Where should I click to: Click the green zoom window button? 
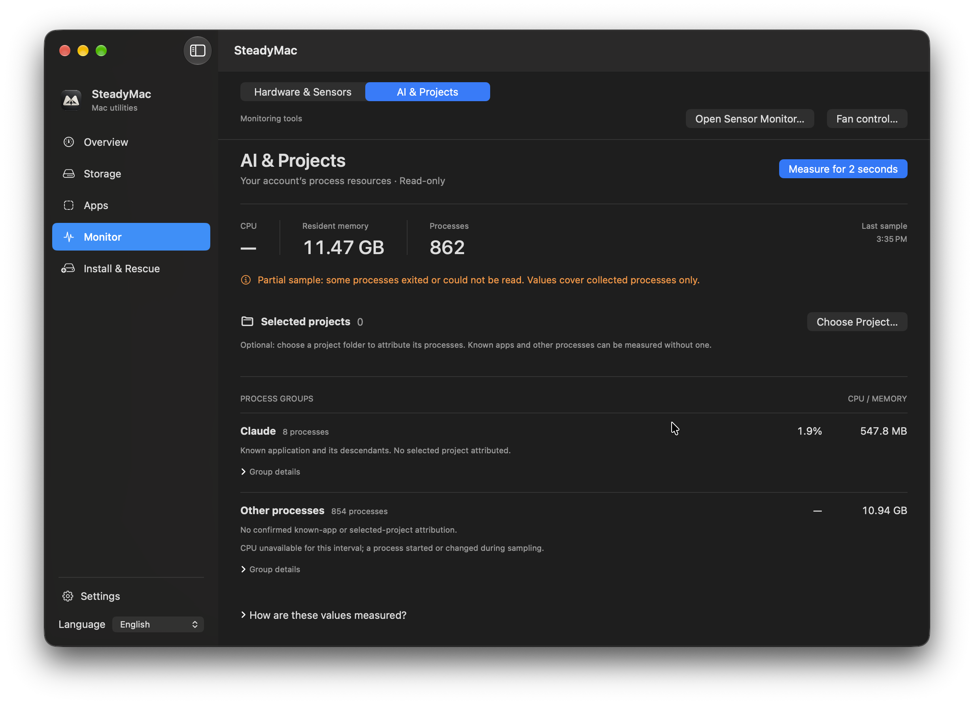pyautogui.click(x=101, y=51)
